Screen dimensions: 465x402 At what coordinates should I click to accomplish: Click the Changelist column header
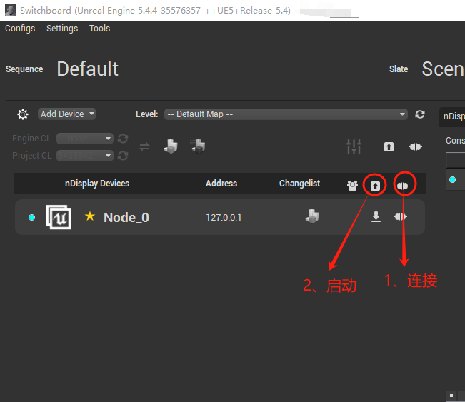pos(299,184)
